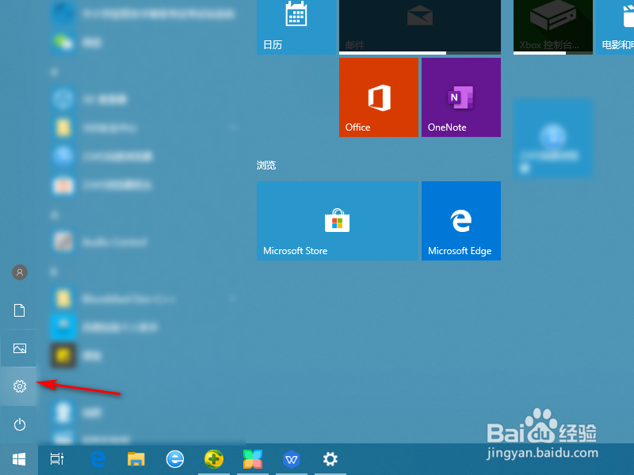Open the 日历 calendar tile
Image resolution: width=634 pixels, height=475 pixels.
pos(296,24)
